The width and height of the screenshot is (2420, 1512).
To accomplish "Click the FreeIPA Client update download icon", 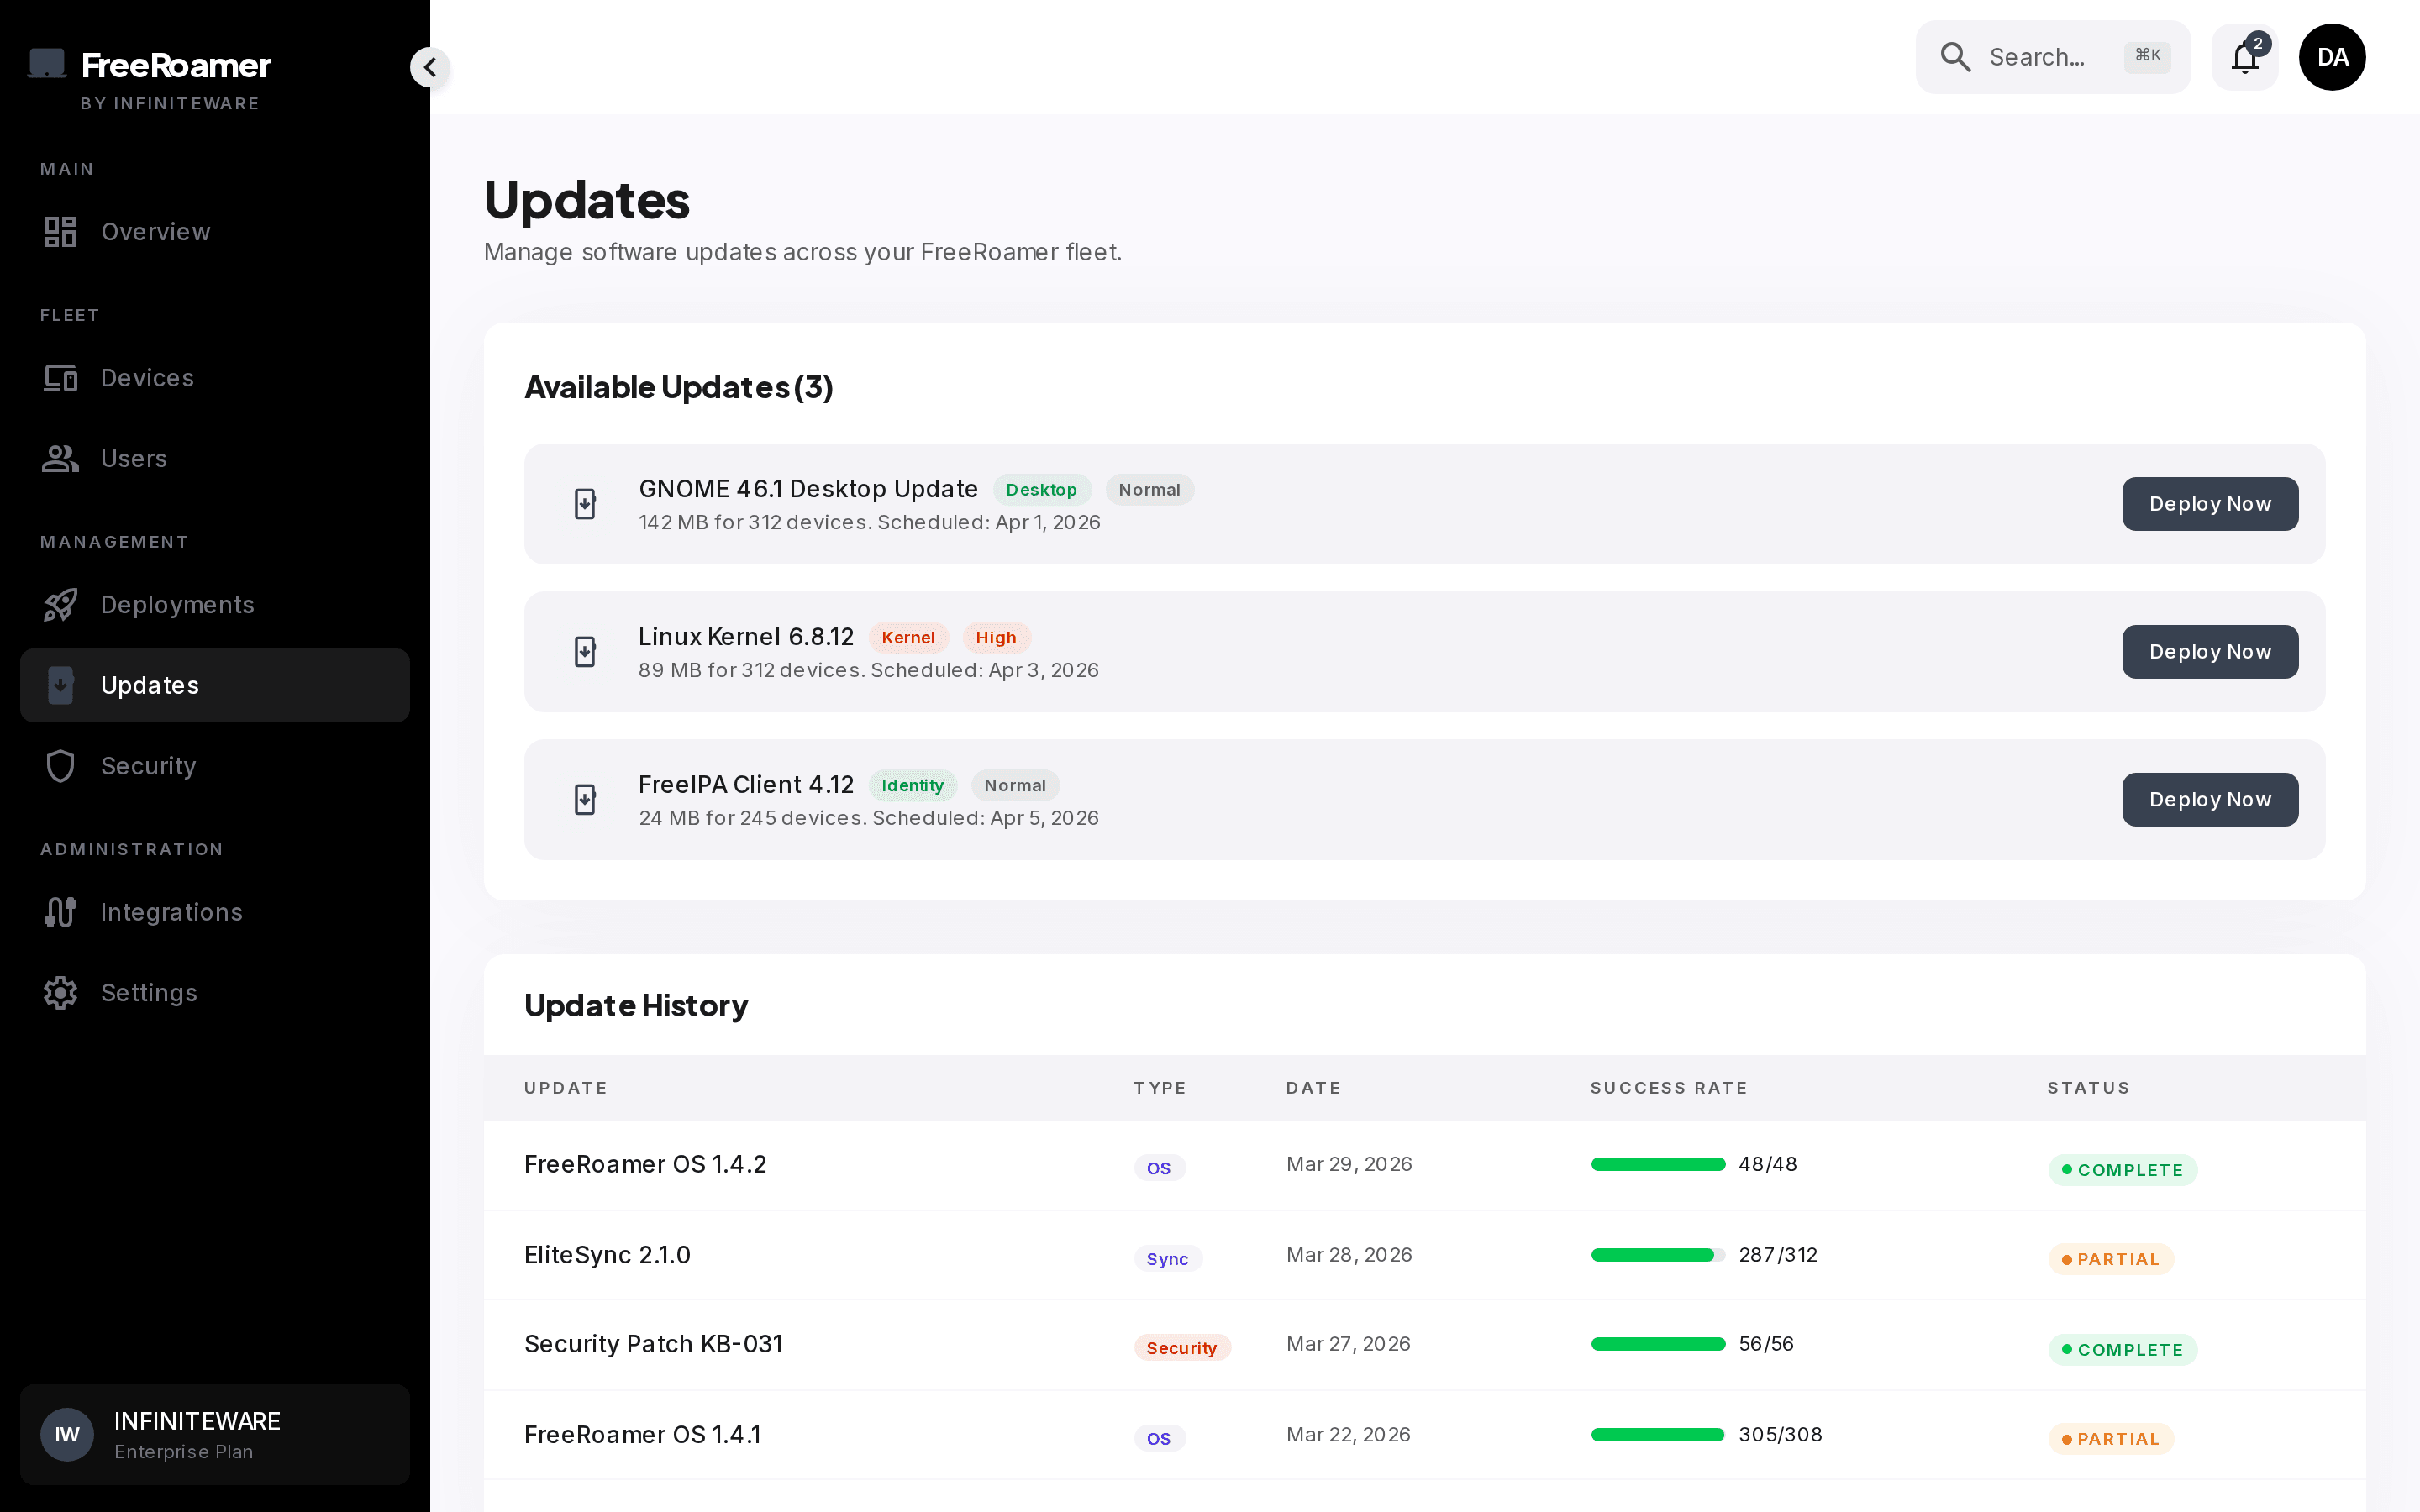I will pos(585,800).
